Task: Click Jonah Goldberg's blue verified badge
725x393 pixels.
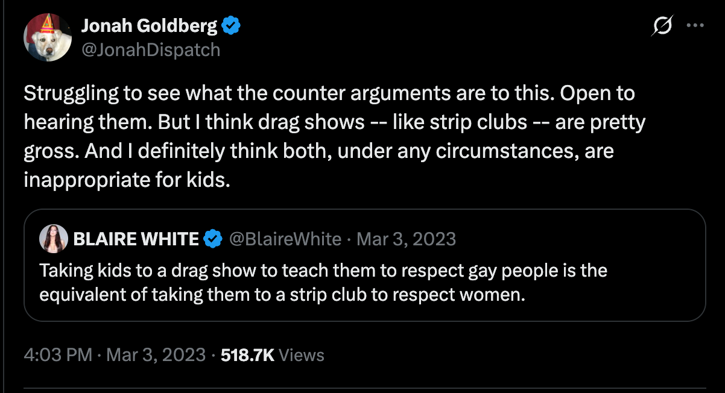Action: (232, 26)
